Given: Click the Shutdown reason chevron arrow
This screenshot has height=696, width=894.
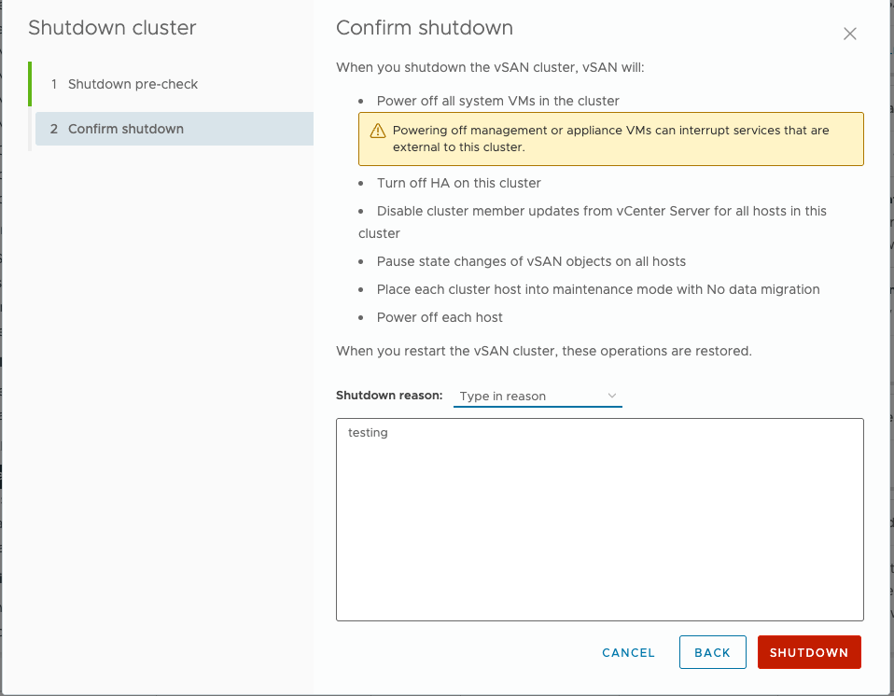Looking at the screenshot, I should 612,396.
